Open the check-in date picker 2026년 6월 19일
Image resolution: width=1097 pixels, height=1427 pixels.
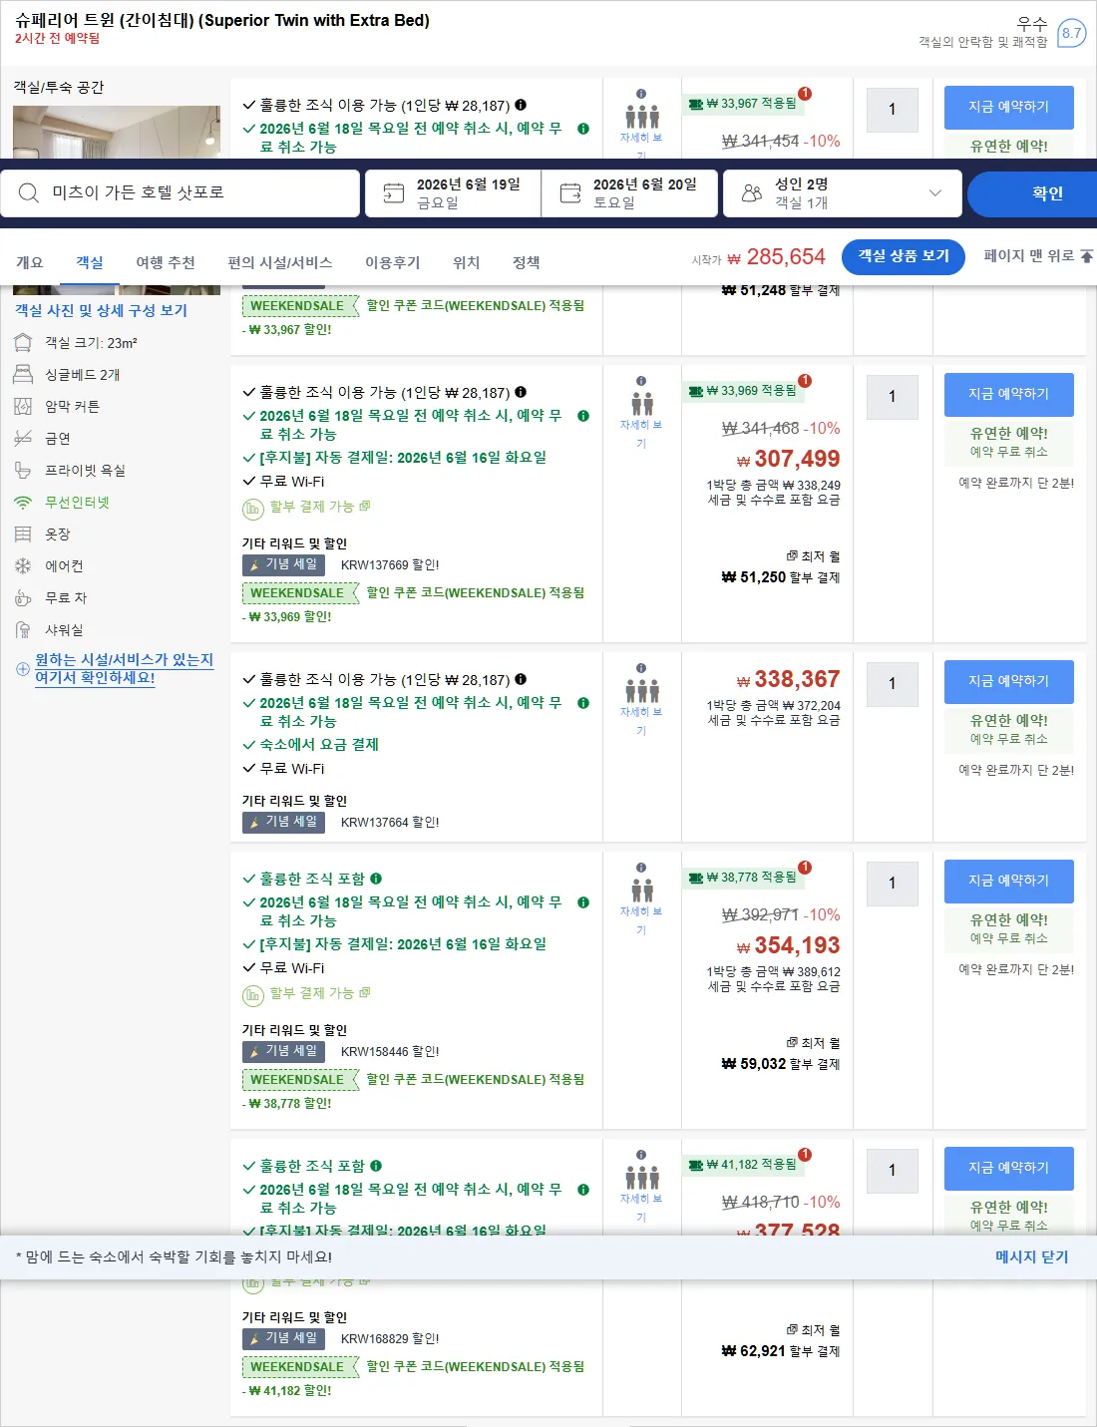click(x=454, y=193)
